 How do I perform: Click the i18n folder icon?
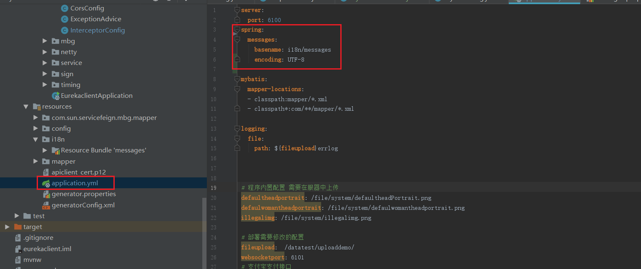46,139
